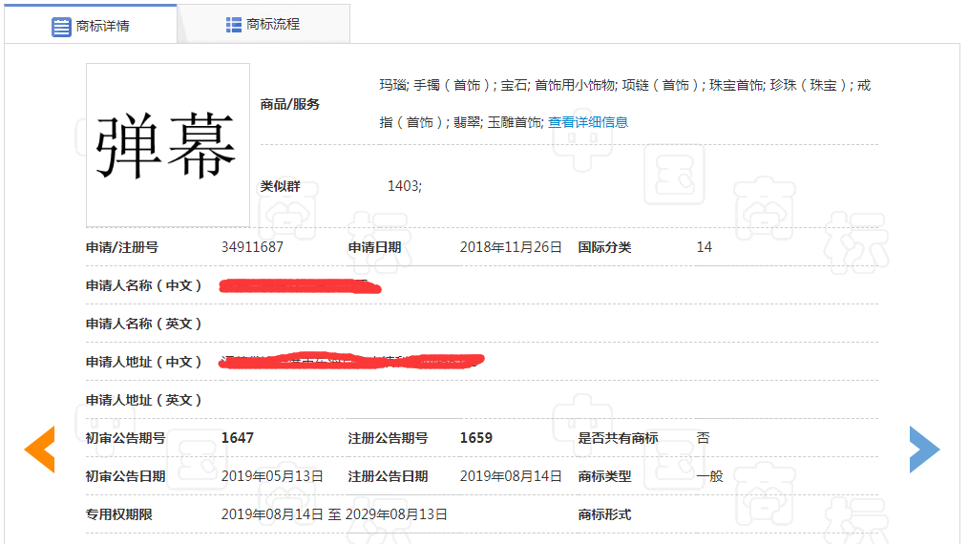
Task: Click the list icon on 商标详情 tab
Action: [x=62, y=26]
